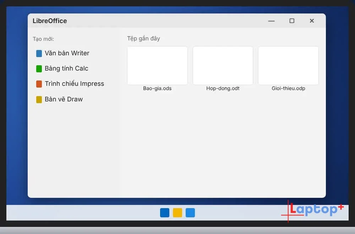Click the blue Writer document icon
Screen dimensions: 355x234
(39, 54)
